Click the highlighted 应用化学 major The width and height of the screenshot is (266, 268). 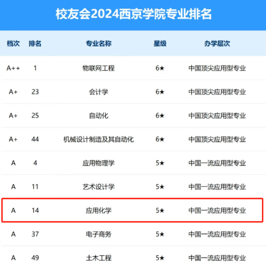[x=99, y=210]
